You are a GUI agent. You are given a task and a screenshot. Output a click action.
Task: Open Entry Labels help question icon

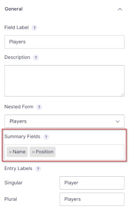[38, 169]
